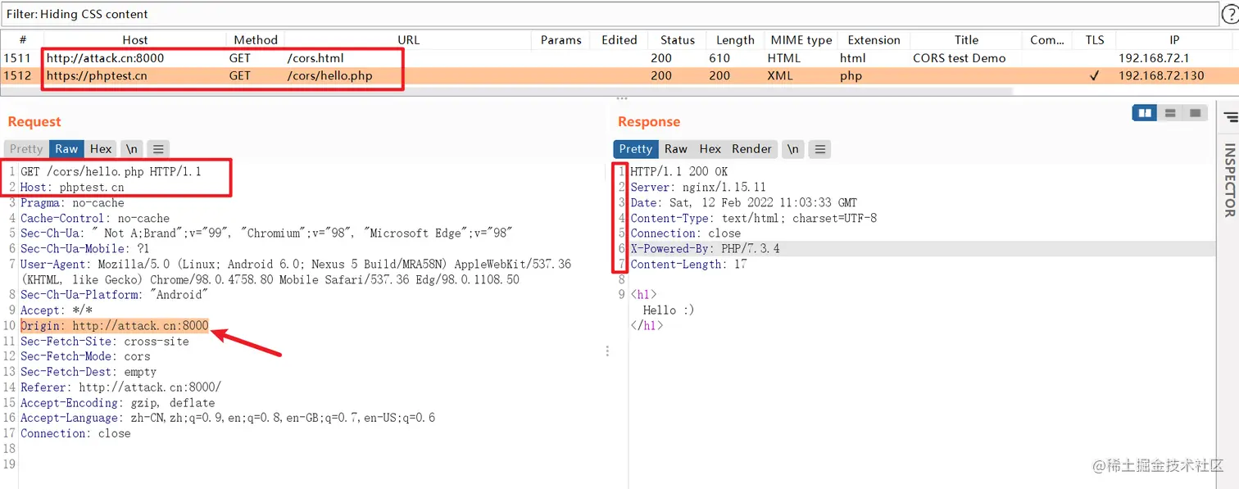Click the TLS checkmark in row 1512
This screenshot has height=489, width=1239.
(x=1094, y=75)
